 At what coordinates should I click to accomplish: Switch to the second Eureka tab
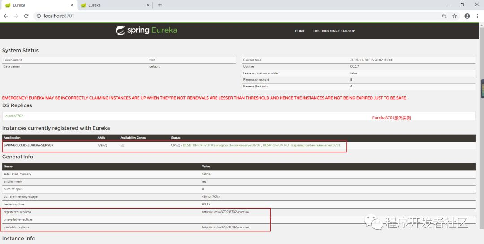[x=114, y=5]
